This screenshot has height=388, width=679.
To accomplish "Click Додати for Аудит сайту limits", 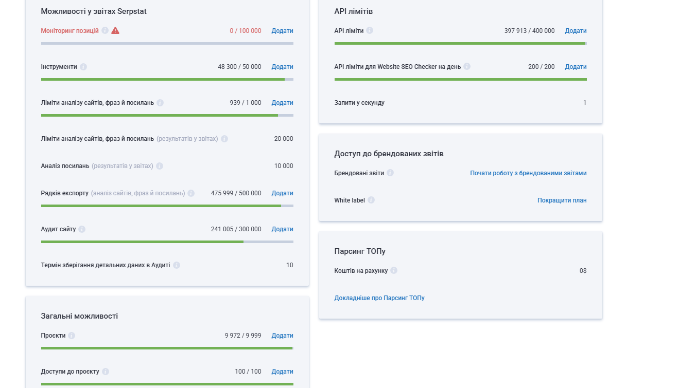I will click(x=282, y=229).
